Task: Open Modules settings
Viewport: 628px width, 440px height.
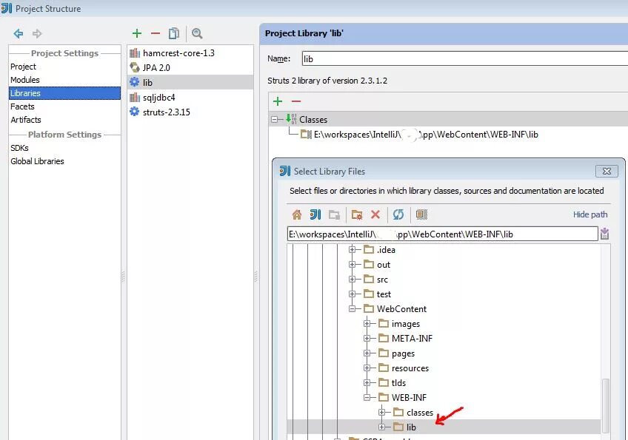Action: point(25,80)
